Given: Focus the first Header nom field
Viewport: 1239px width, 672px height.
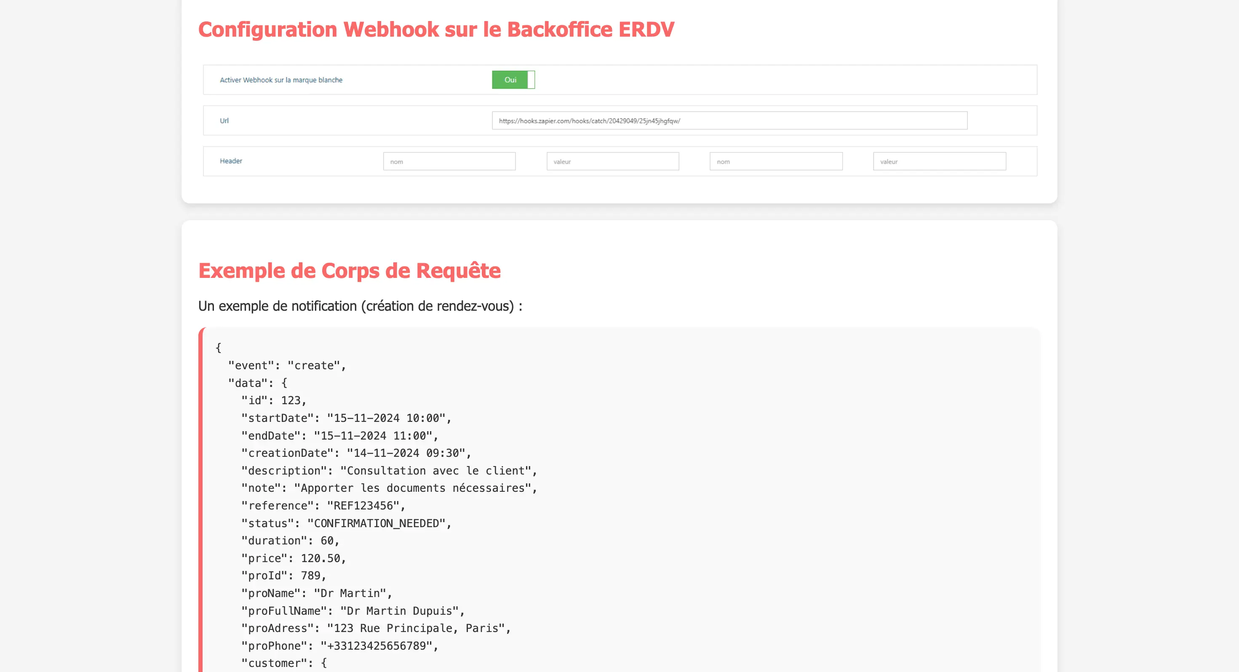Looking at the screenshot, I should point(449,162).
